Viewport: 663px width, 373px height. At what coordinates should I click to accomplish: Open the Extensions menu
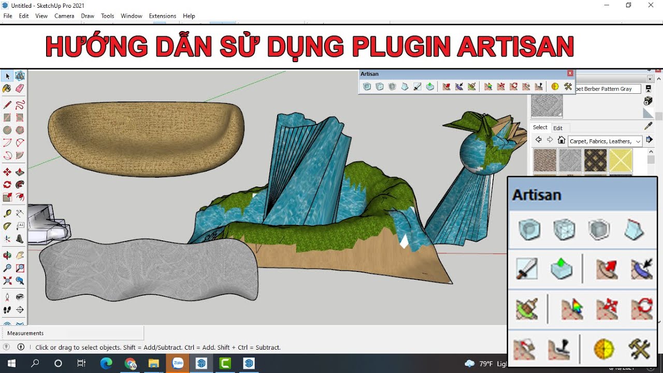(163, 16)
